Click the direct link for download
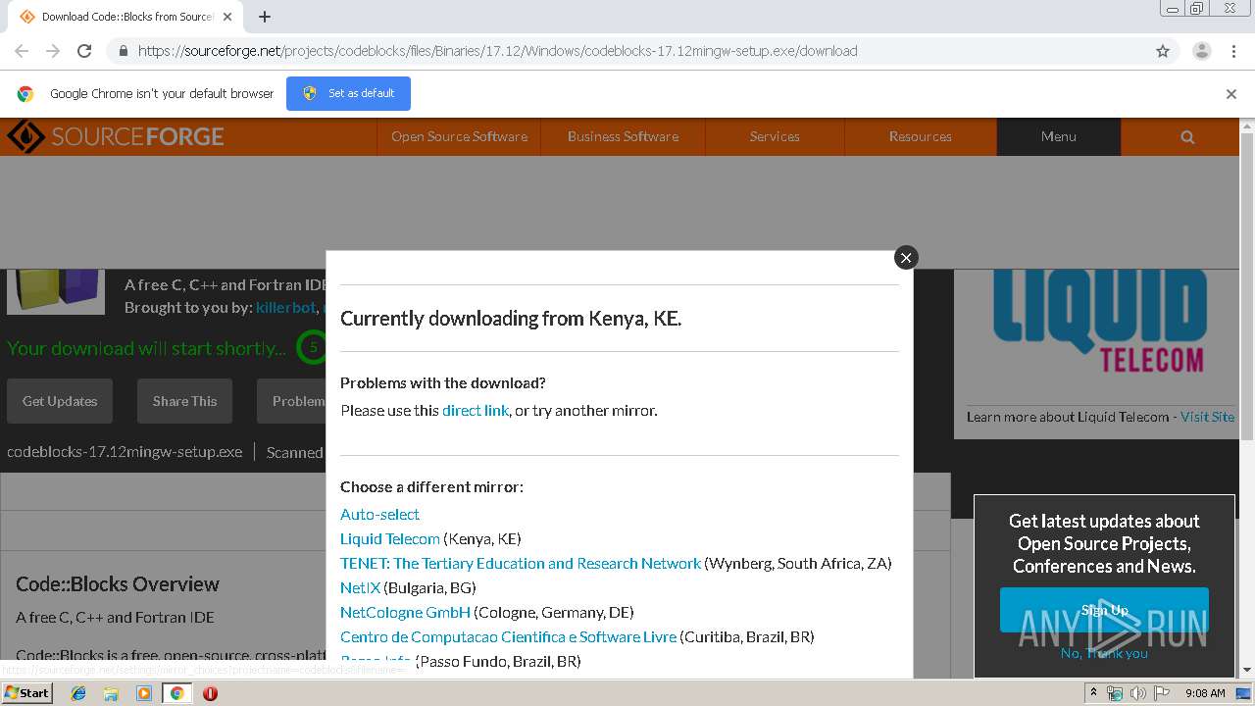This screenshot has height=706, width=1255. (x=476, y=410)
